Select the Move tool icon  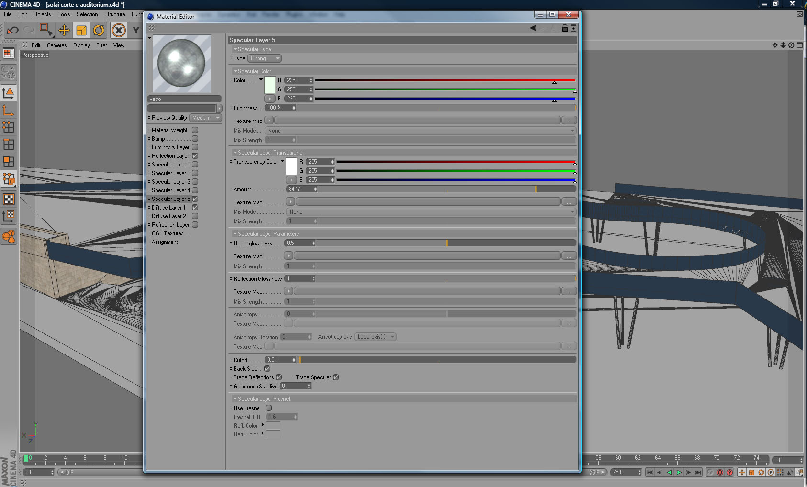pos(64,31)
